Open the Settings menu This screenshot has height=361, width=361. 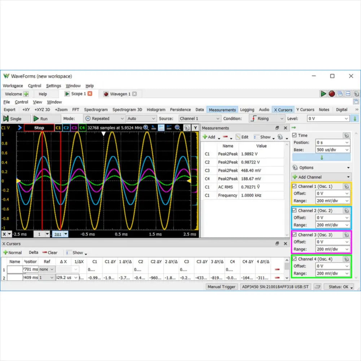click(x=53, y=86)
